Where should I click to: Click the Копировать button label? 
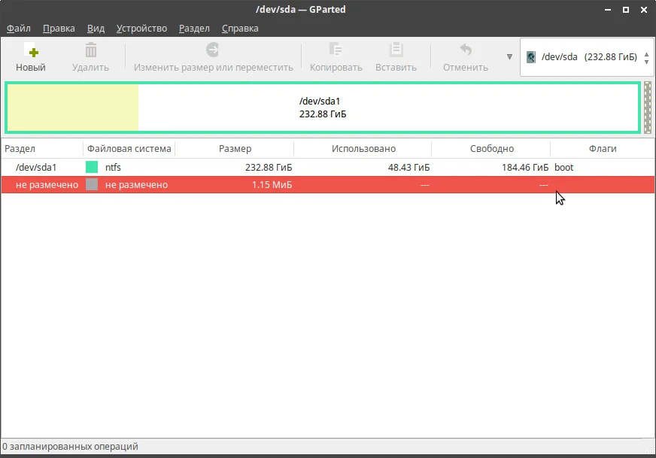(336, 68)
